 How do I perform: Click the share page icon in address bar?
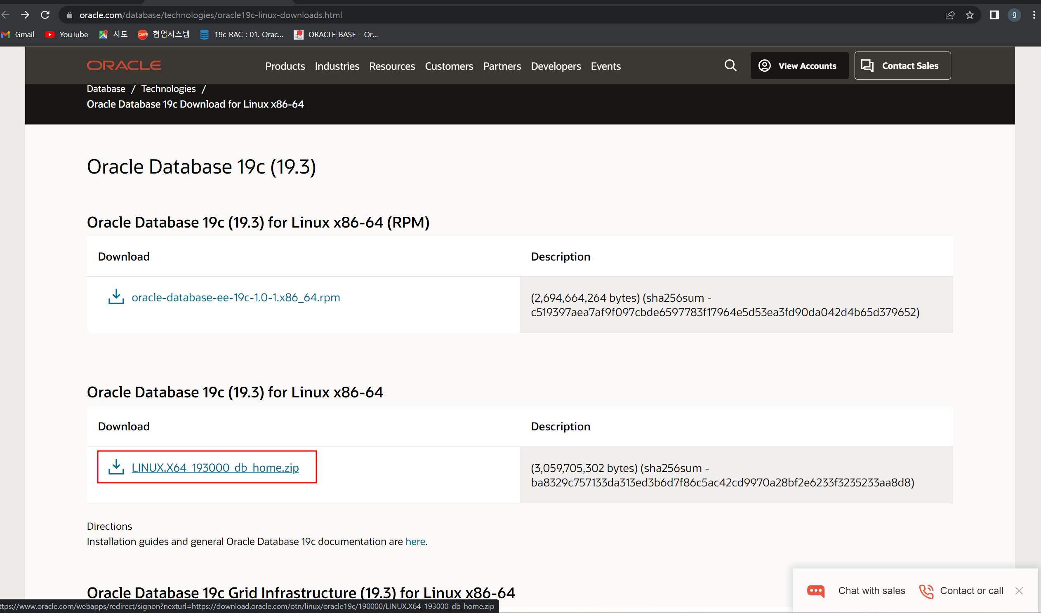[x=950, y=15]
